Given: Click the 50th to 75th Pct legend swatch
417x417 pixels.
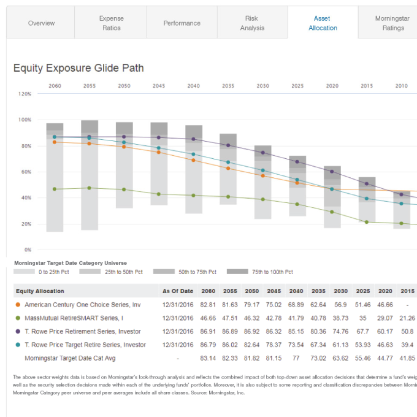Looking at the screenshot, I should point(164,272).
